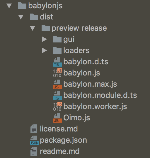Expand the loaders folder arrow
The image size is (150, 158).
click(45, 50)
